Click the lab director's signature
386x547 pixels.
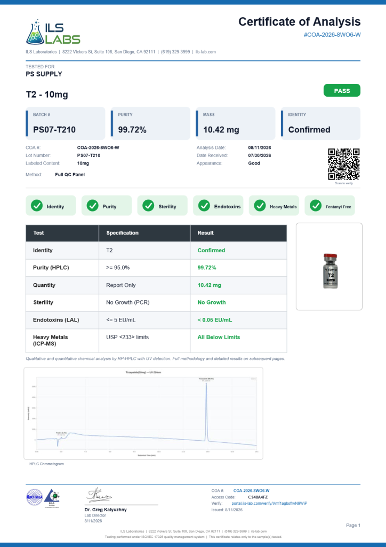pos(99,495)
